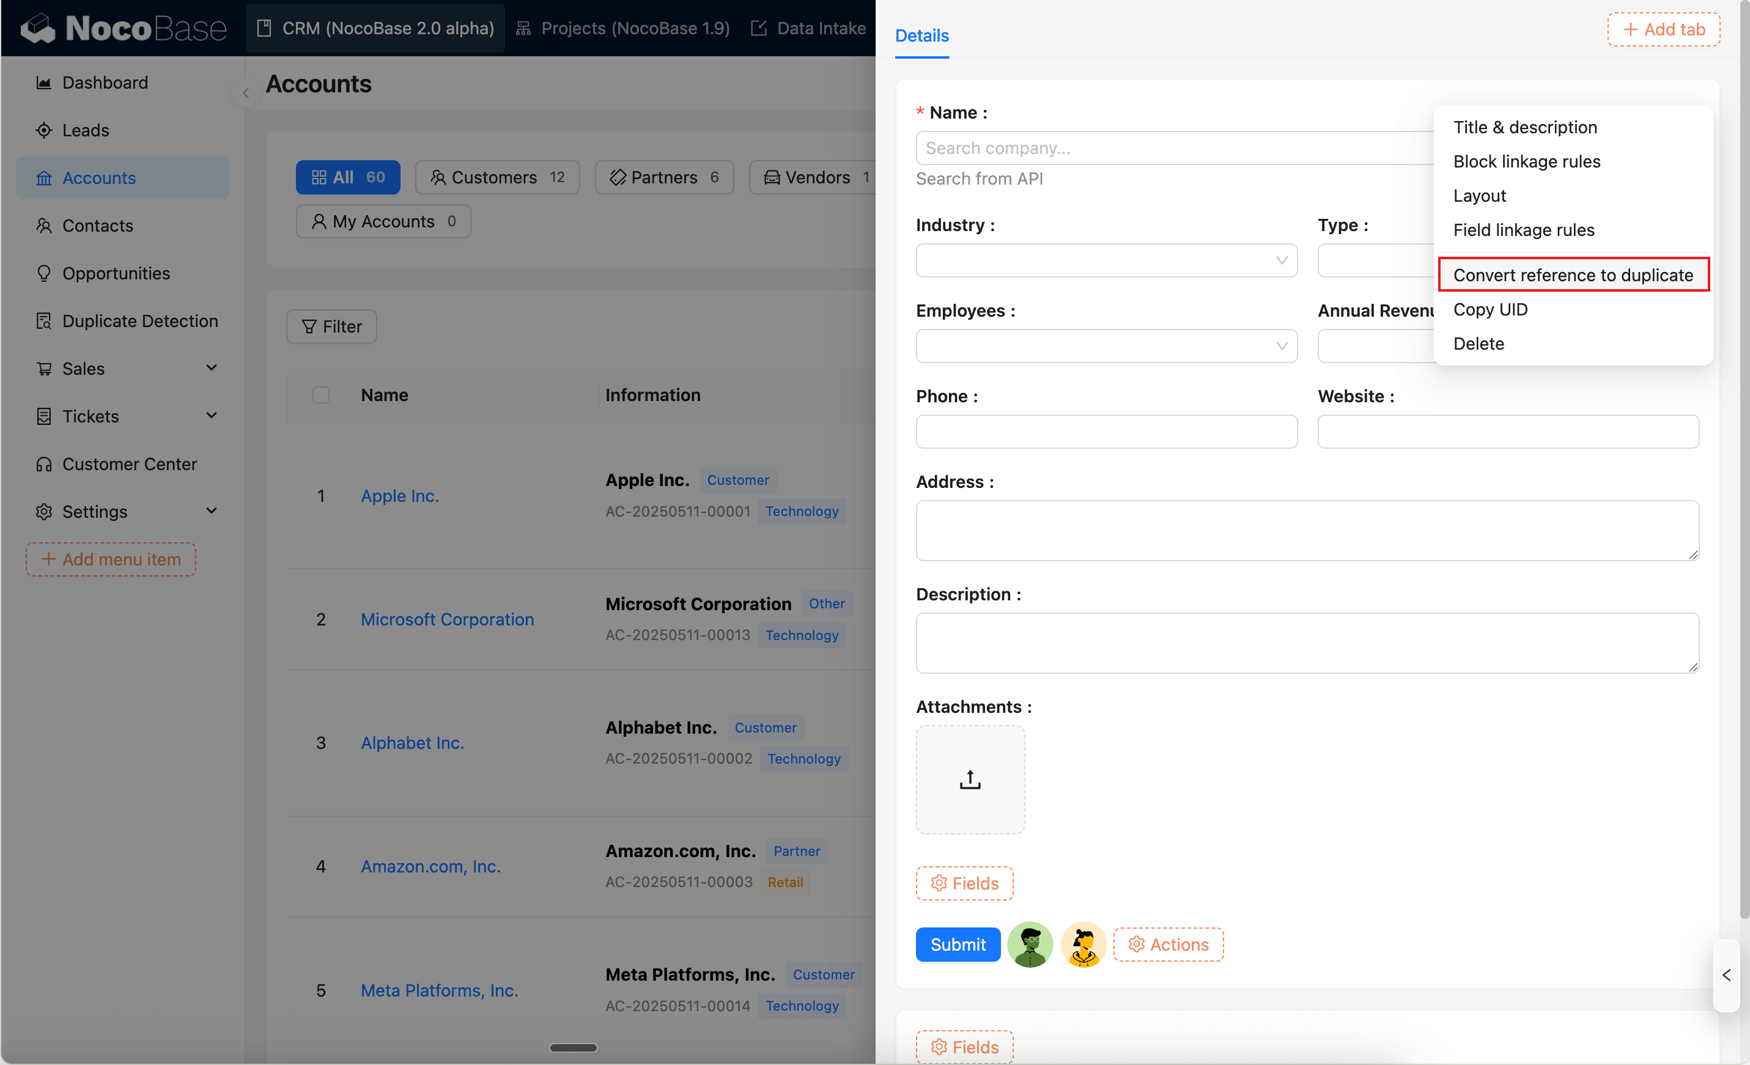
Task: Click the Phone input field
Action: pos(1106,432)
